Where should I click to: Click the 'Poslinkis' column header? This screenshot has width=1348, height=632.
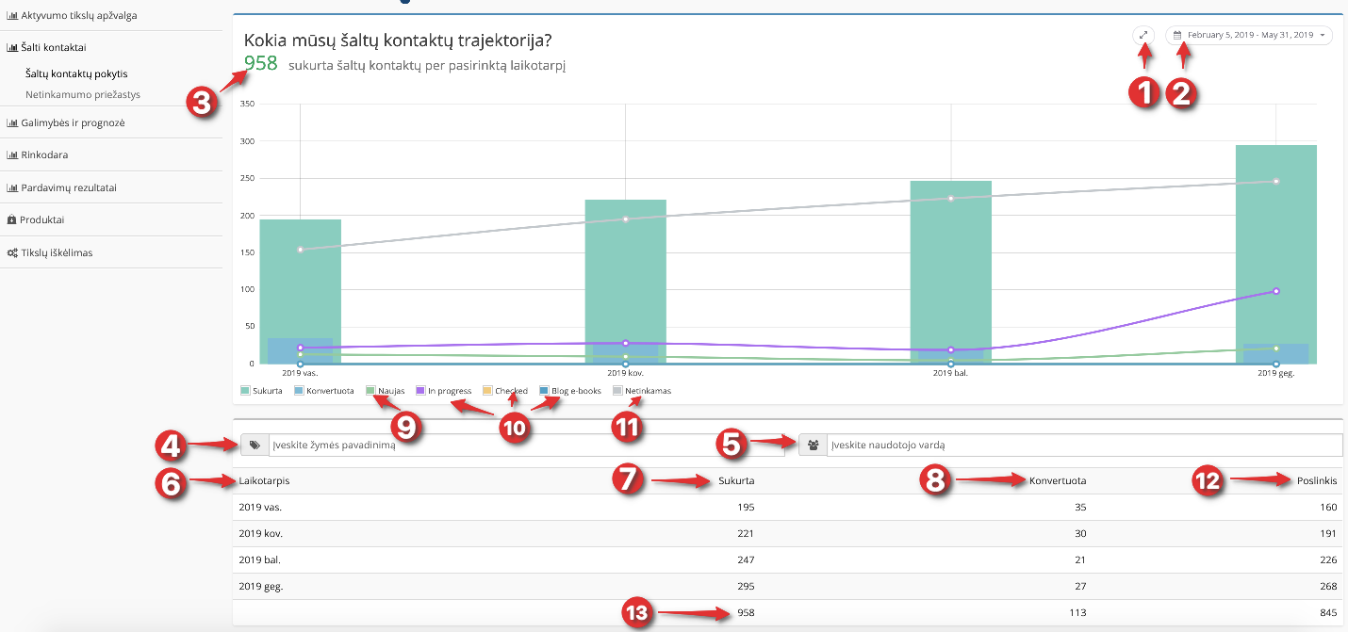1317,480
